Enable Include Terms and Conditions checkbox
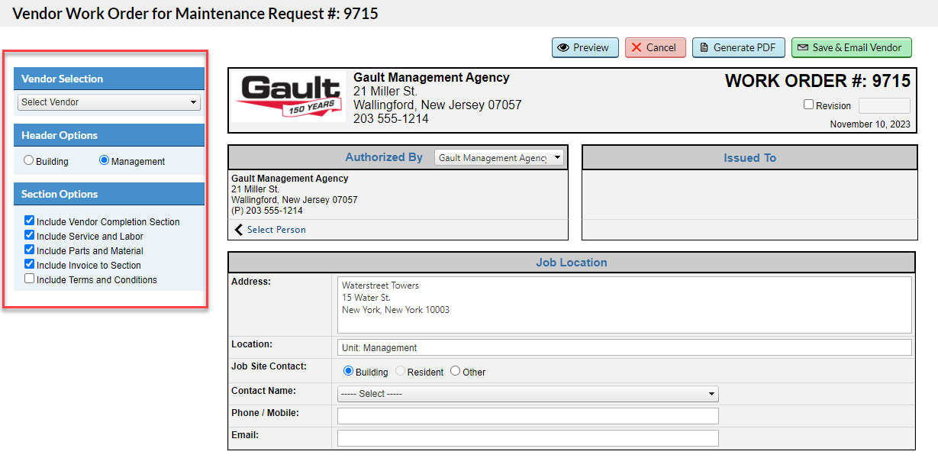Image resolution: width=938 pixels, height=458 pixels. 30,279
